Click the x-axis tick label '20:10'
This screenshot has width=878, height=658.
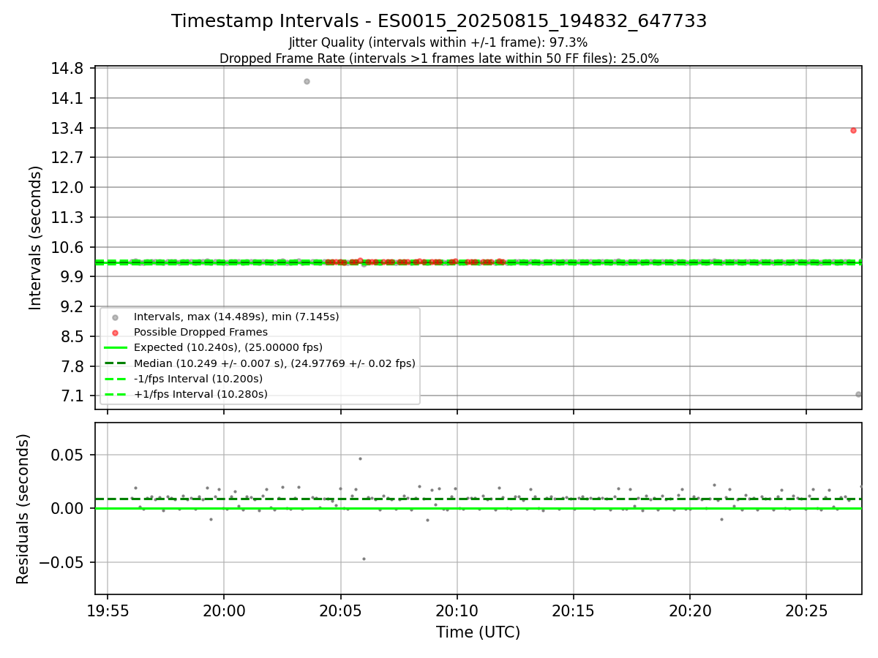click(457, 610)
